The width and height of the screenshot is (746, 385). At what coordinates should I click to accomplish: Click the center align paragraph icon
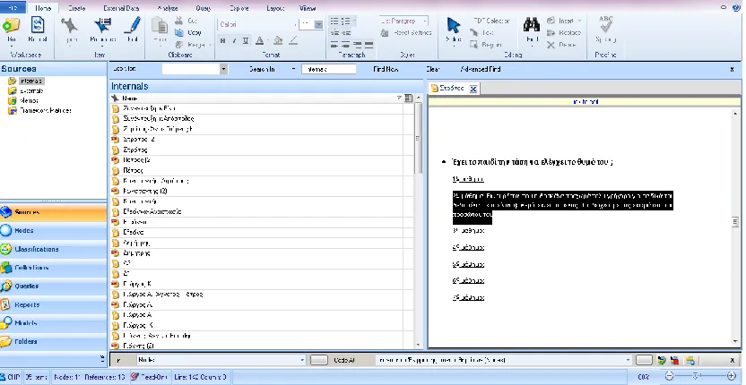[x=346, y=45]
